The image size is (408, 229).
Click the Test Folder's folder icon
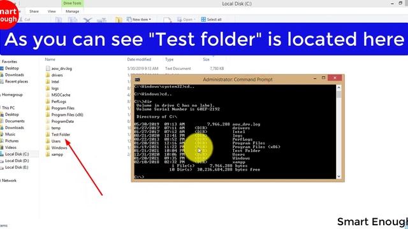(x=48, y=134)
